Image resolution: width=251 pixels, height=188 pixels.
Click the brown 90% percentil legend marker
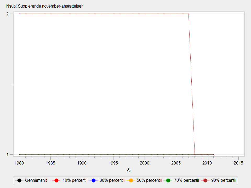(206, 180)
